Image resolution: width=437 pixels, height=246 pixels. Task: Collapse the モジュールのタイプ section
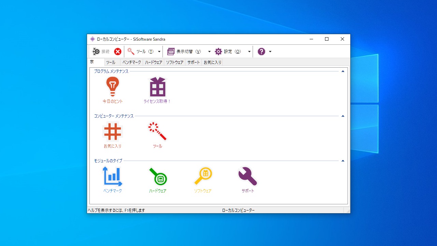[x=343, y=161]
